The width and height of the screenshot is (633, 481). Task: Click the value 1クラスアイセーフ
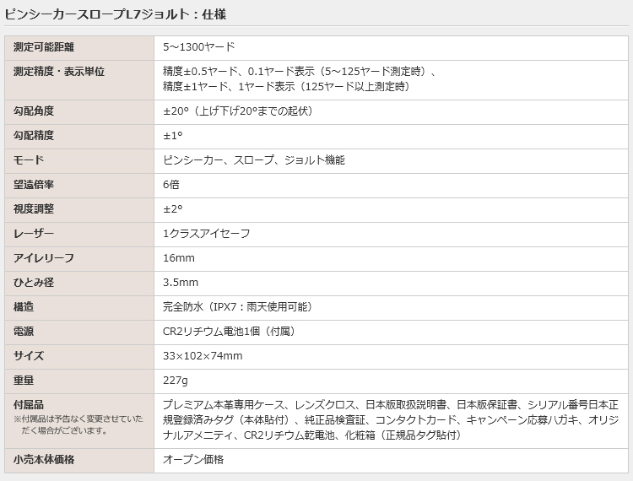click(206, 234)
